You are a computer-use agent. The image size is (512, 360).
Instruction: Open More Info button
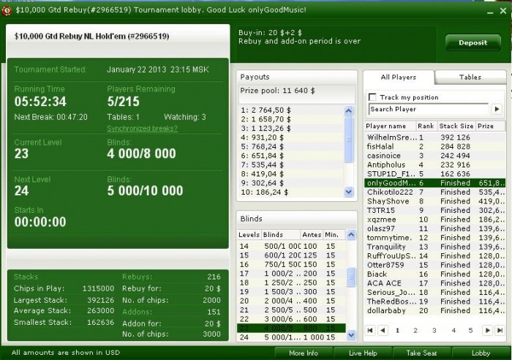304,353
